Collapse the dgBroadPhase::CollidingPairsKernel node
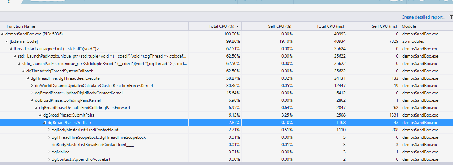Viewport: 453px width, 165px height. (x=32, y=100)
